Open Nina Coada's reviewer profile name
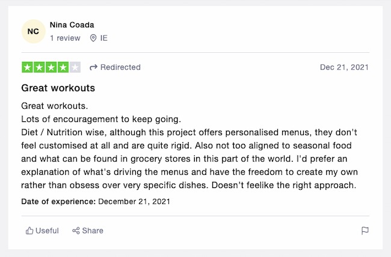 [x=72, y=25]
